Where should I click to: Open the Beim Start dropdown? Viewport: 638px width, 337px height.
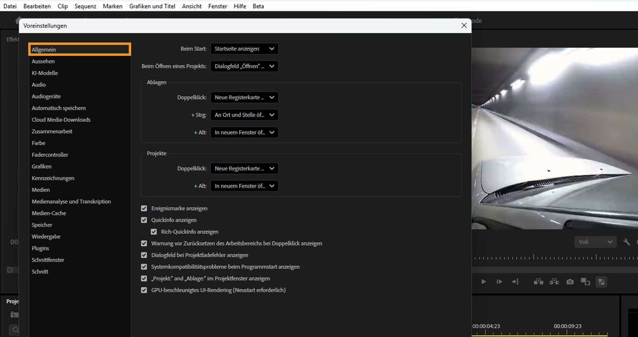click(244, 49)
